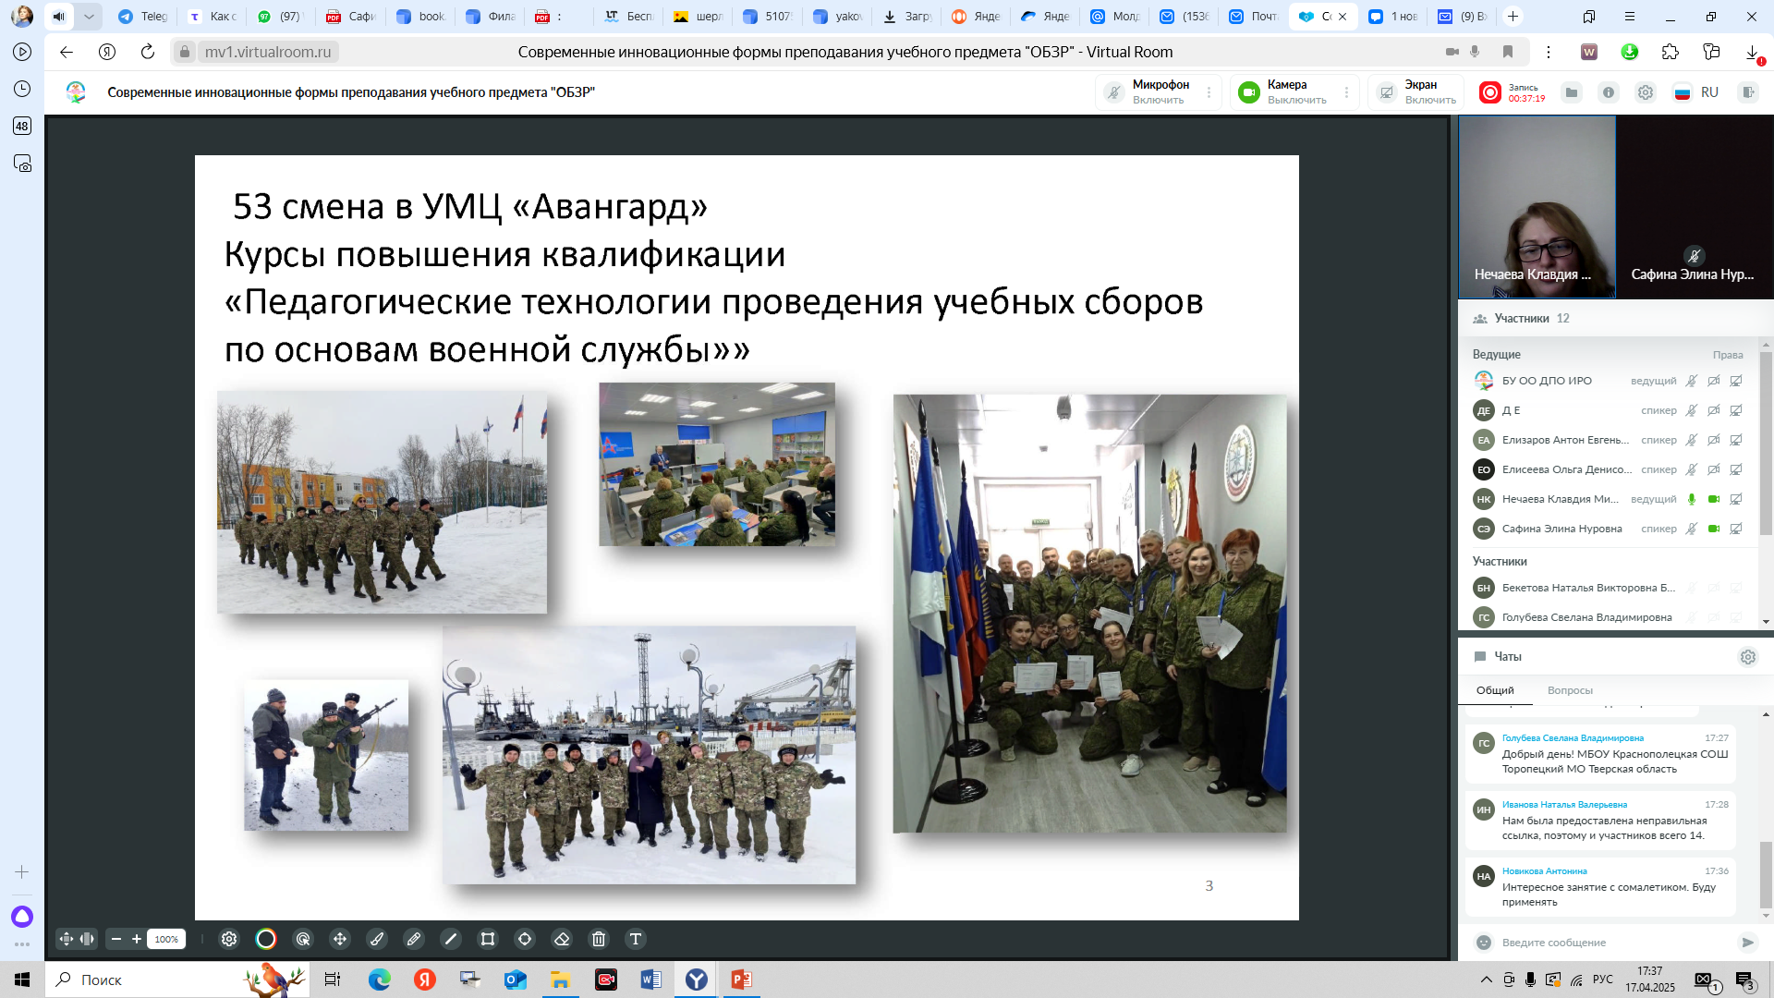Click the room information icon
The height and width of the screenshot is (998, 1774).
pos(1609,92)
